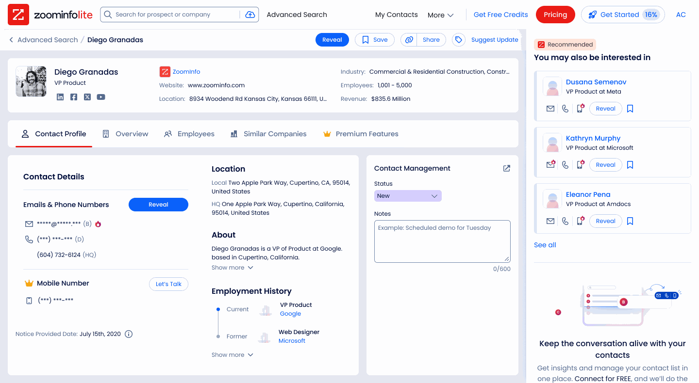Image resolution: width=699 pixels, height=383 pixels.
Task: Open Diego's X (Twitter) profile icon
Action: pyautogui.click(x=87, y=97)
